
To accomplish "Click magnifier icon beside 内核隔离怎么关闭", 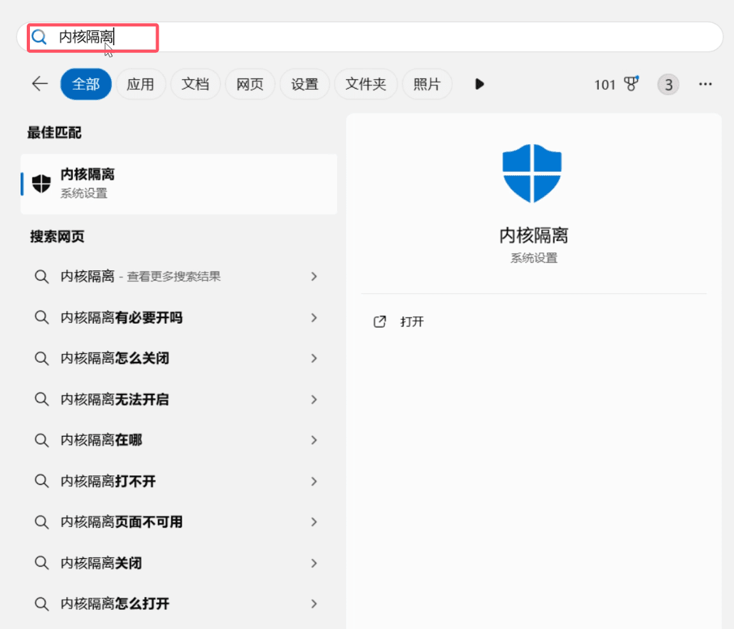I will [x=41, y=358].
